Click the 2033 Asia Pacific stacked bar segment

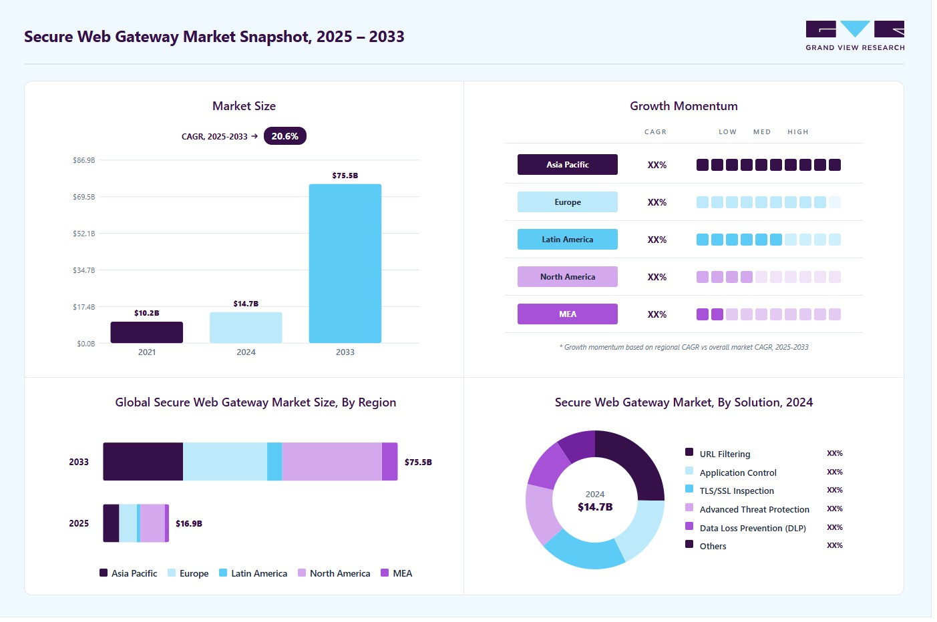pyautogui.click(x=143, y=462)
